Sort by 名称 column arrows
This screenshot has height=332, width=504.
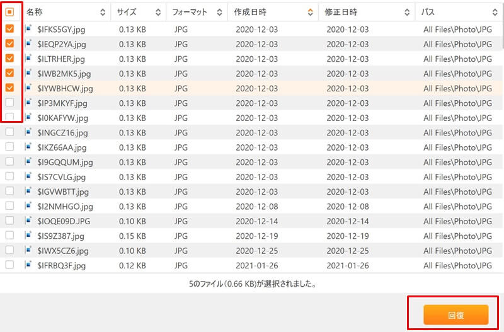tap(103, 12)
